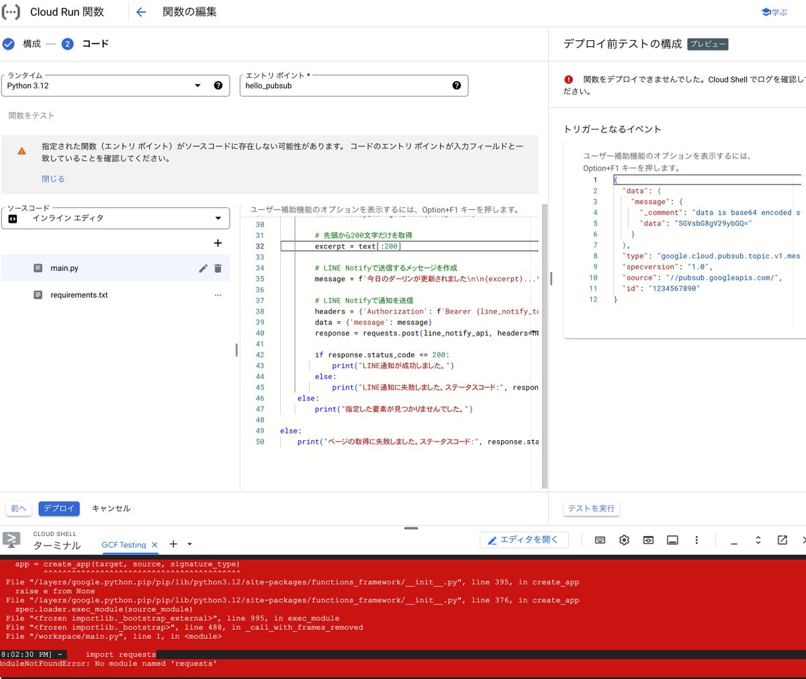Click the Cloud Shell web preview icon
The image size is (806, 679).
tap(648, 540)
